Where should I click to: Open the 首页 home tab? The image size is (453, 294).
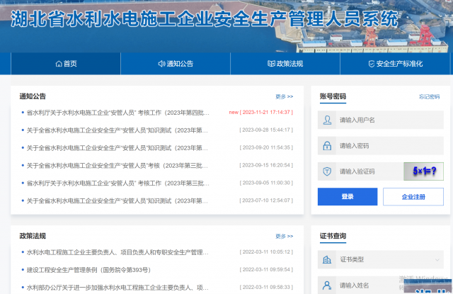(x=66, y=64)
